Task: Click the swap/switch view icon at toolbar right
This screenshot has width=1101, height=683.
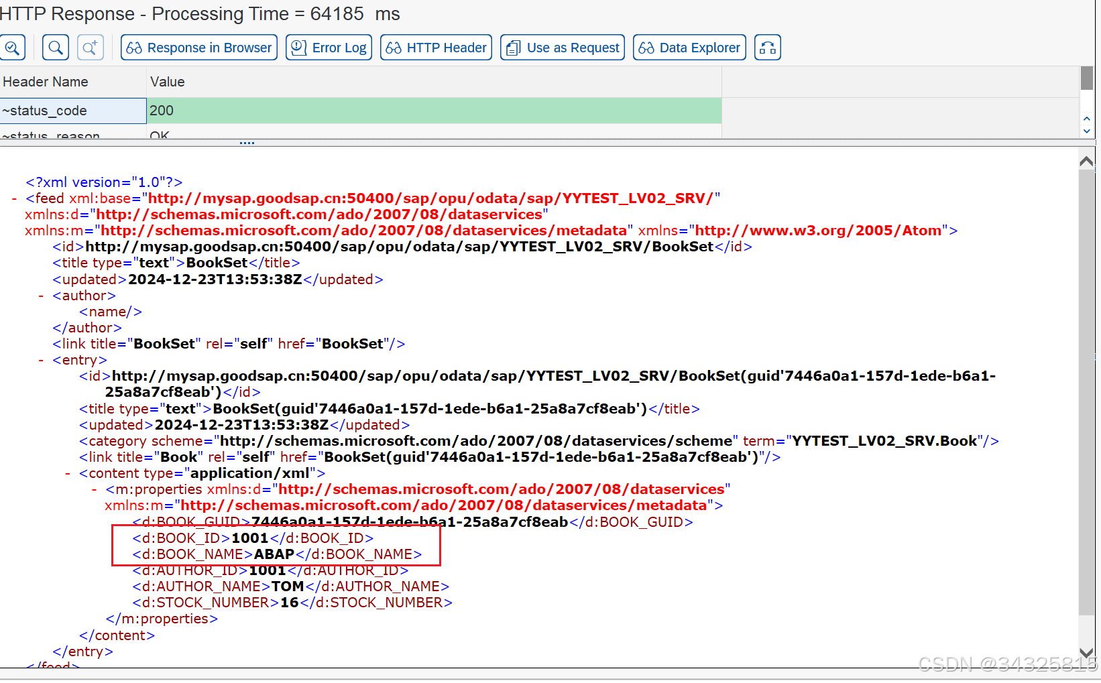Action: point(768,47)
